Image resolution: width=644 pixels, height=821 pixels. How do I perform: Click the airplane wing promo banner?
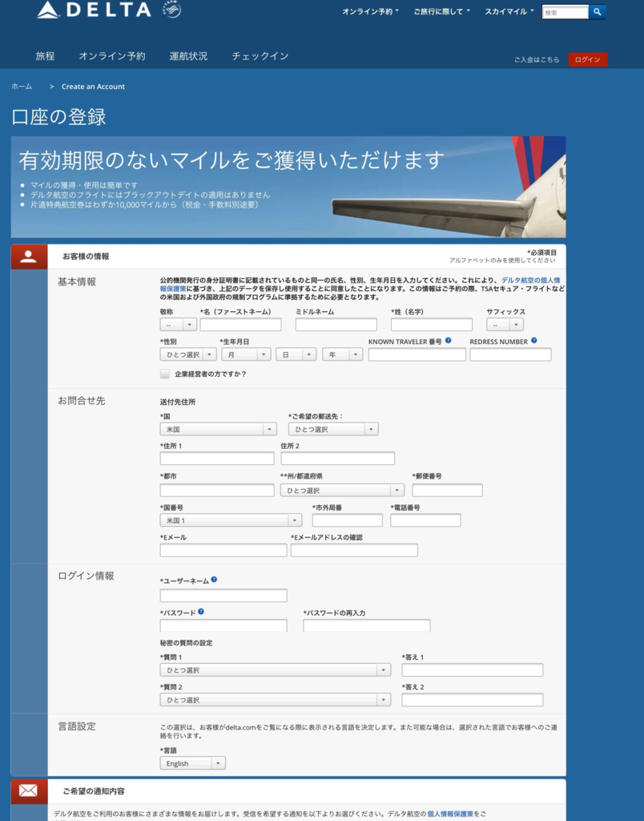pos(288,187)
